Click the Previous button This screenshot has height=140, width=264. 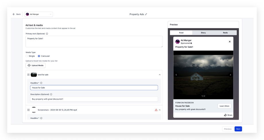coord(228,129)
